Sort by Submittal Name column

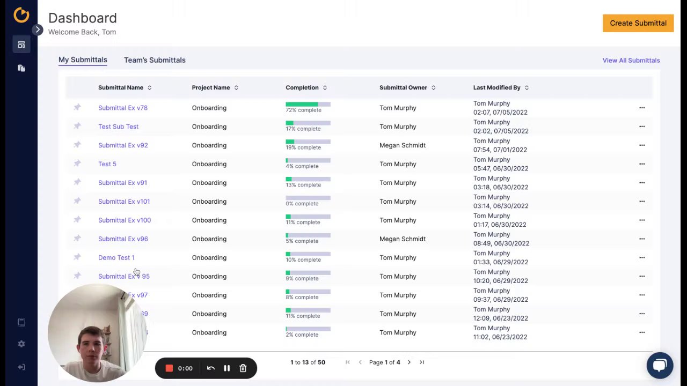(150, 87)
